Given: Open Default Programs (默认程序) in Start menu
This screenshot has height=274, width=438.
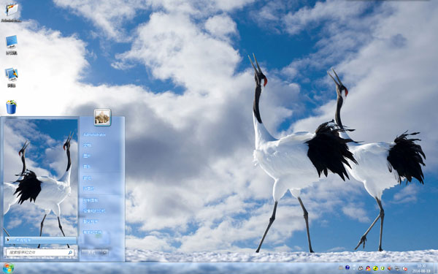Looking at the screenshot, I should click(x=91, y=221).
